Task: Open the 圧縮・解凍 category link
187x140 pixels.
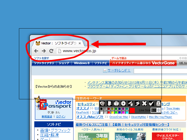Action: coord(50,135)
